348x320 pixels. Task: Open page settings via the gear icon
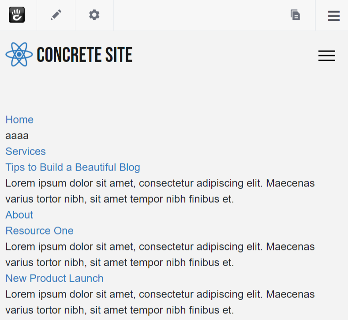pos(94,15)
